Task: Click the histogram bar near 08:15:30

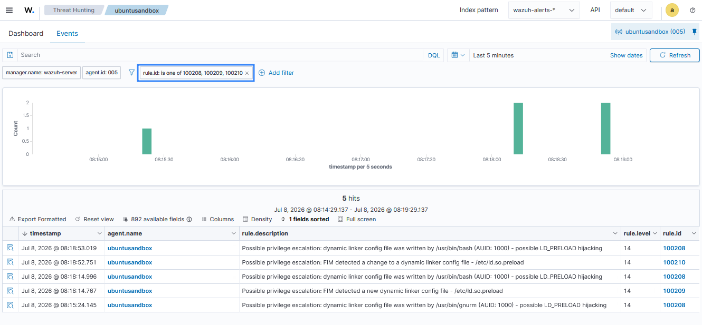Action: click(x=147, y=141)
